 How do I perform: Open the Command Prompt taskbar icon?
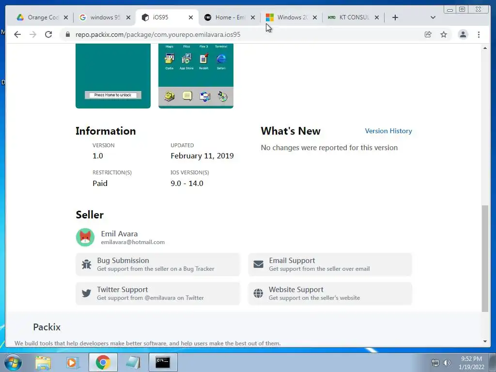(163, 362)
